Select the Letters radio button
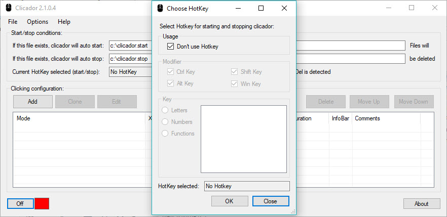The image size is (447, 217). [x=165, y=110]
